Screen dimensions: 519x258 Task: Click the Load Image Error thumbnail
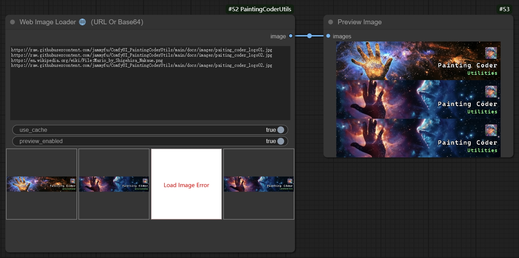tap(186, 184)
